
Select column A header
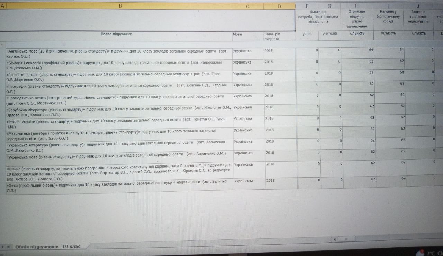[2, 6]
